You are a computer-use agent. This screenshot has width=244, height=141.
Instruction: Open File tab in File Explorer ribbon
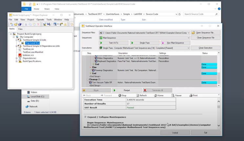26,9
